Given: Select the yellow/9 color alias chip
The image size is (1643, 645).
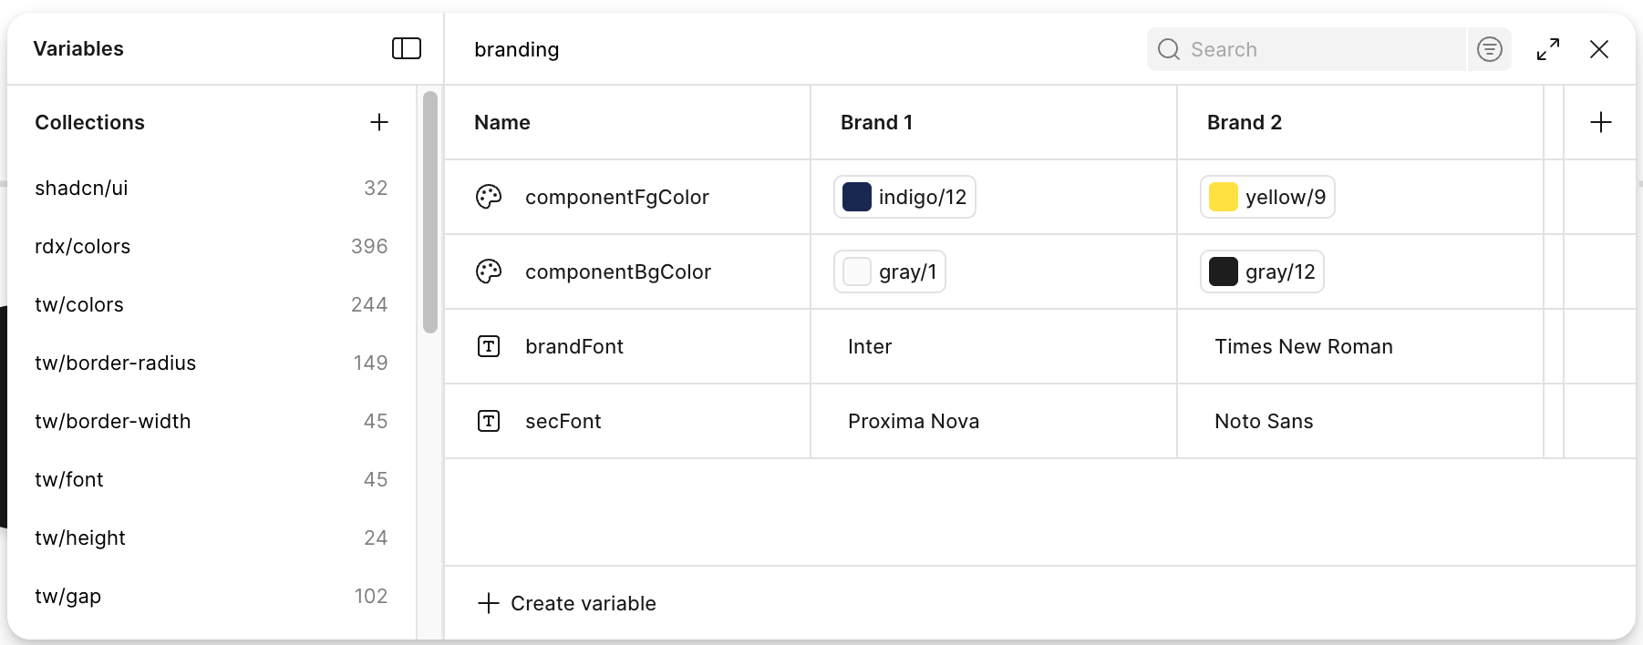Looking at the screenshot, I should (x=1267, y=197).
